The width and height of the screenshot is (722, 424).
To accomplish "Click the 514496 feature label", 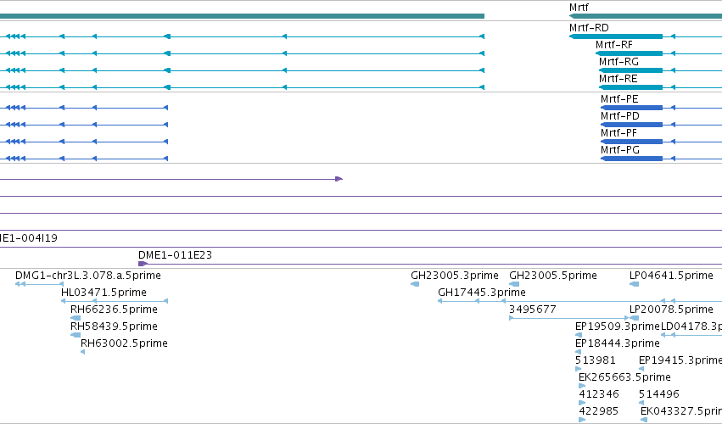I will (659, 394).
